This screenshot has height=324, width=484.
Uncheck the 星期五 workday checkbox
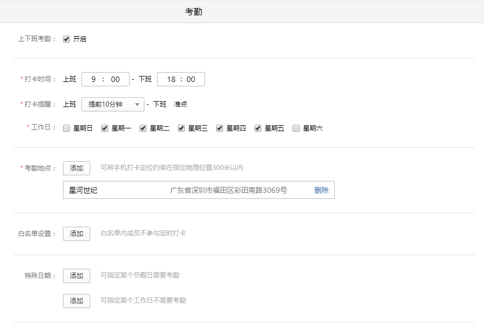(x=258, y=128)
